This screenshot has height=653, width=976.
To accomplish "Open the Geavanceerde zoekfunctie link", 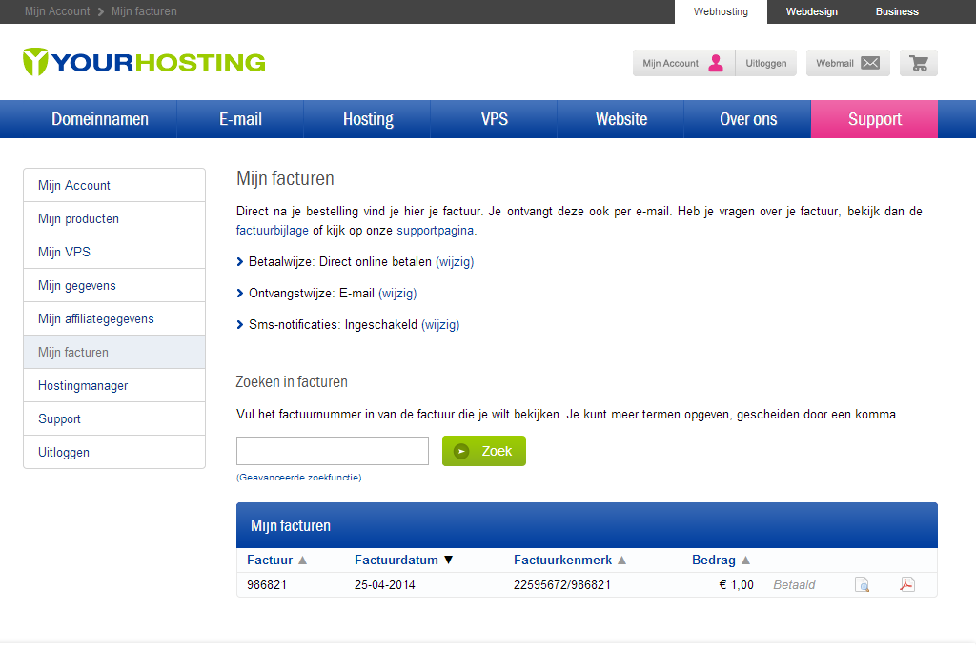I will pyautogui.click(x=298, y=477).
